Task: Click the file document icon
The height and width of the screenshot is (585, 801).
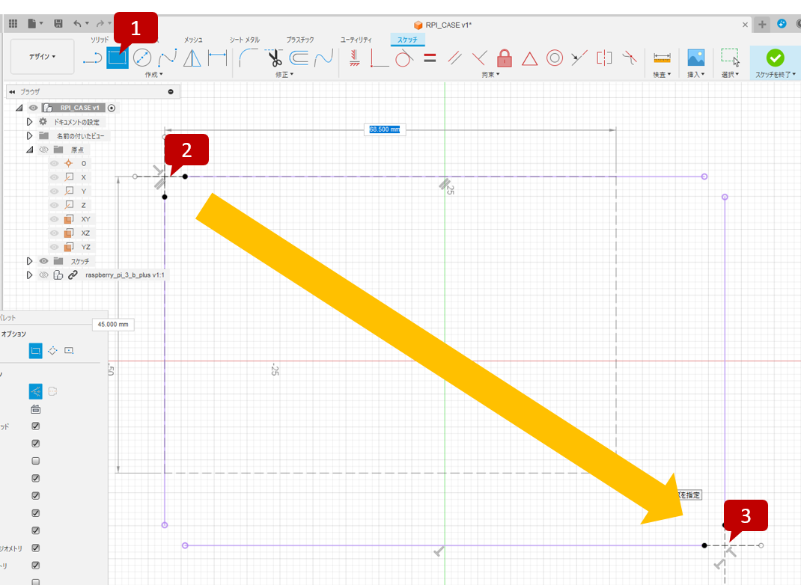Action: (31, 23)
